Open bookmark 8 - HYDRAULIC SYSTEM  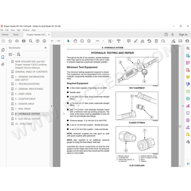tap(27, 114)
